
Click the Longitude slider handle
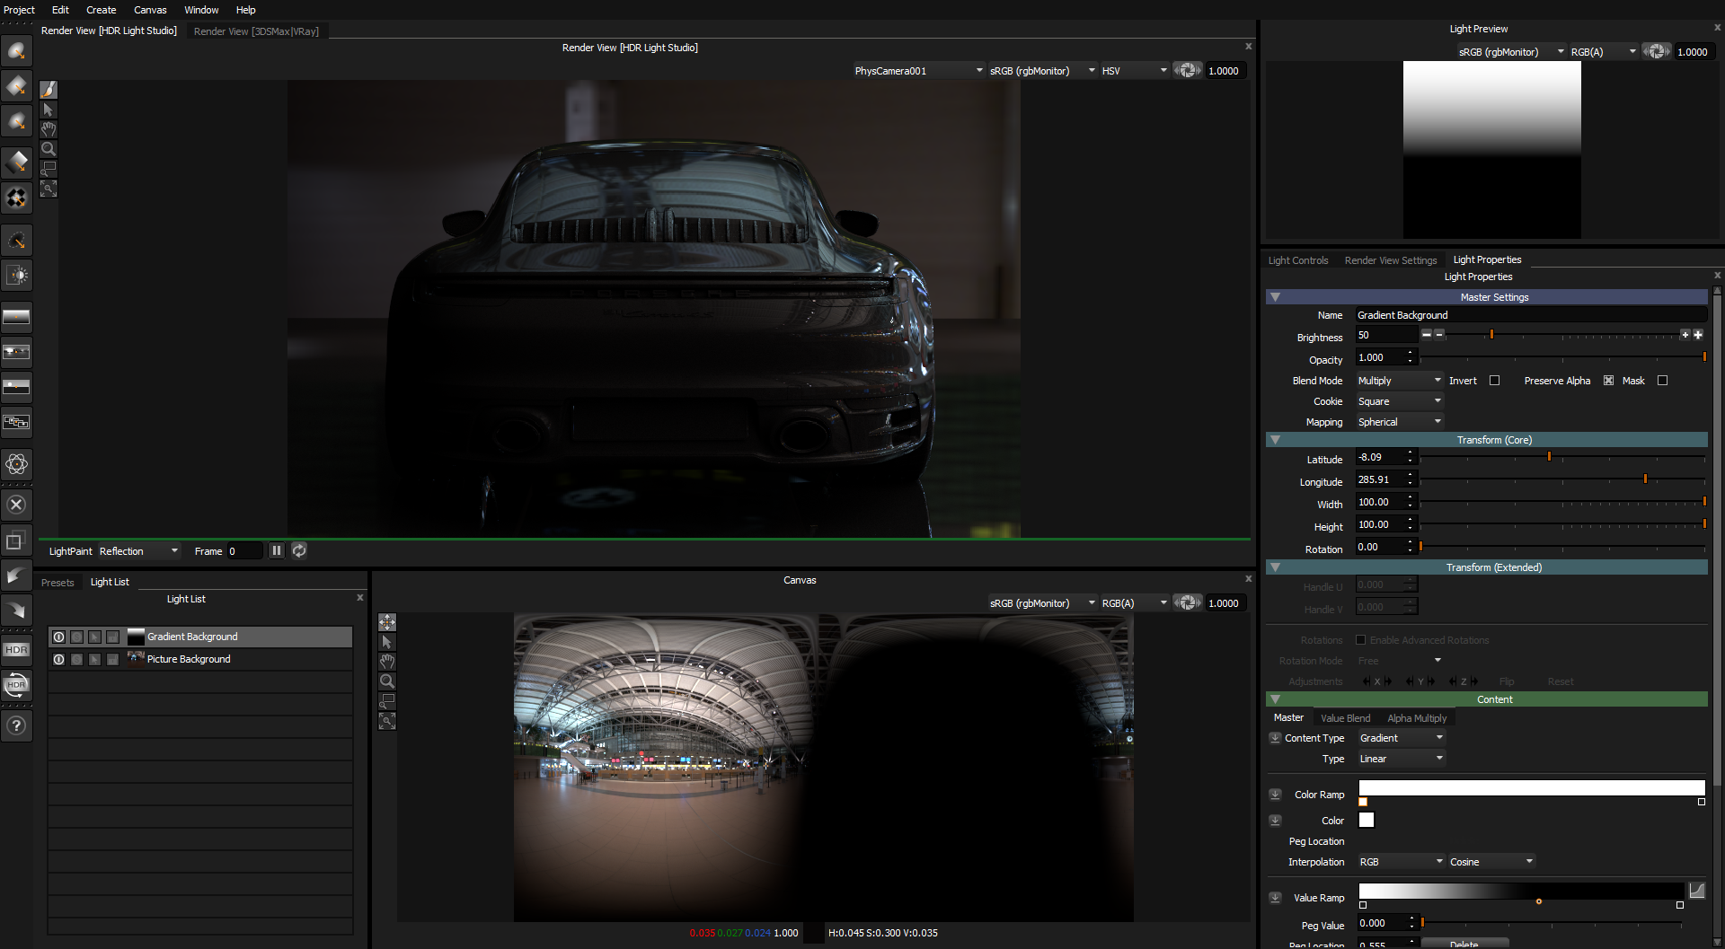1645,479
